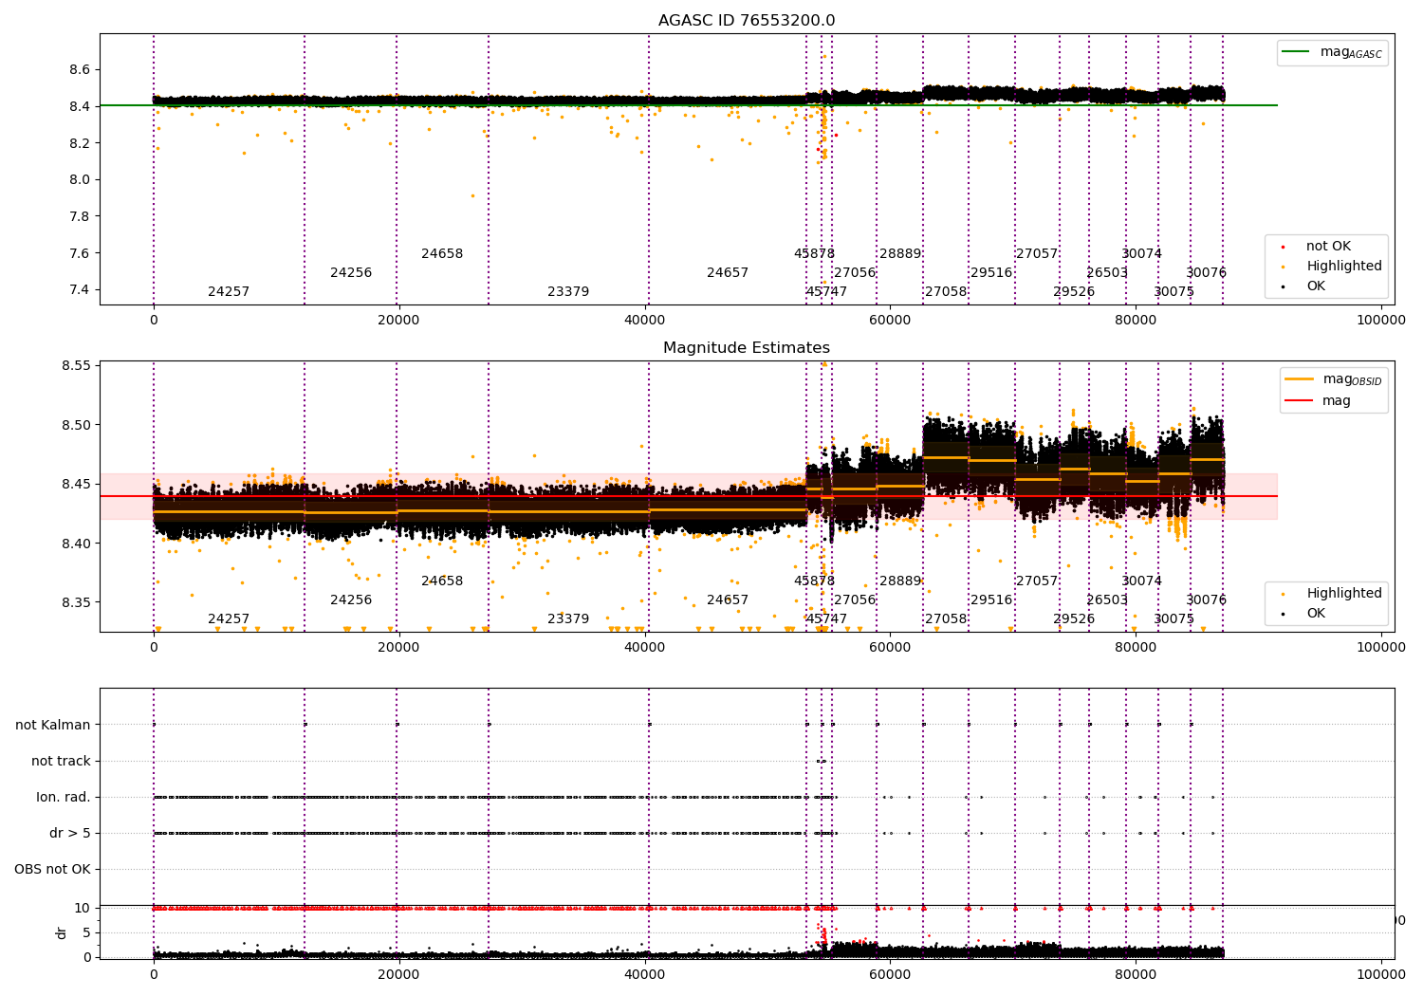Viewport: 1423px width, 996px height.
Task: Click the 'AGASC ID 76553200.0' plot title
Action: pyautogui.click(x=747, y=21)
